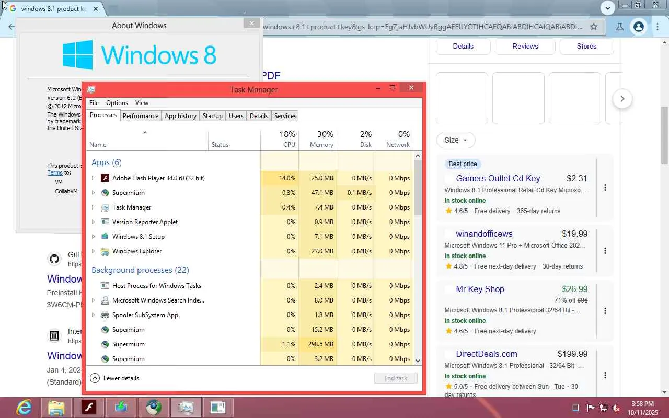
Task: Open more options for the winandofficews listing
Action: [x=605, y=251]
